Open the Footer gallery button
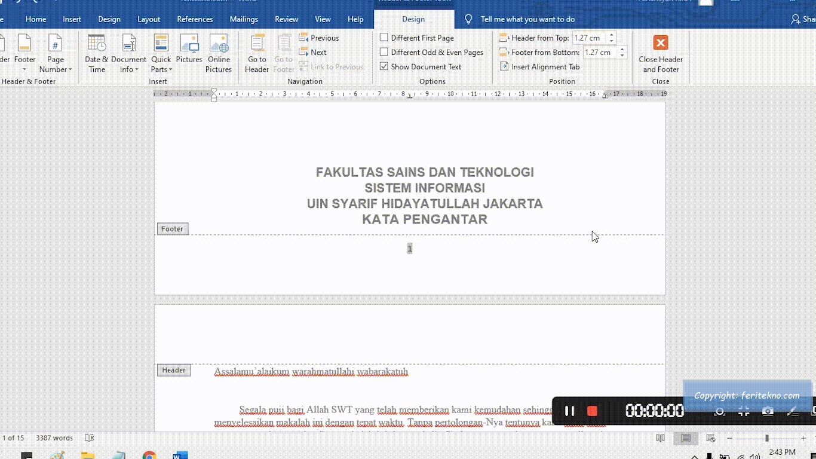Screen dimensions: 816x459 [24, 54]
